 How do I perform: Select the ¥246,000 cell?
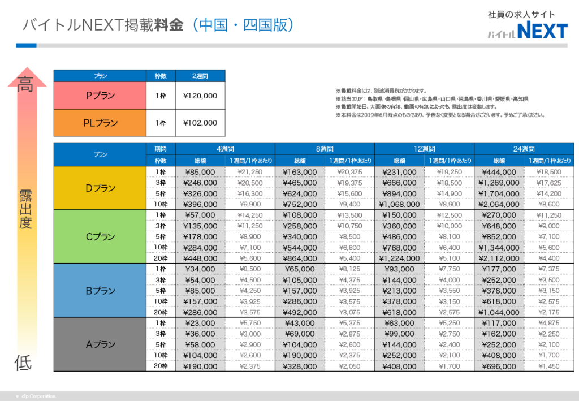tap(200, 183)
